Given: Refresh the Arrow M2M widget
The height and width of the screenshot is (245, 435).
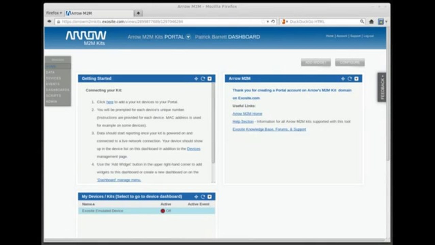Looking at the screenshot, I should point(350,79).
